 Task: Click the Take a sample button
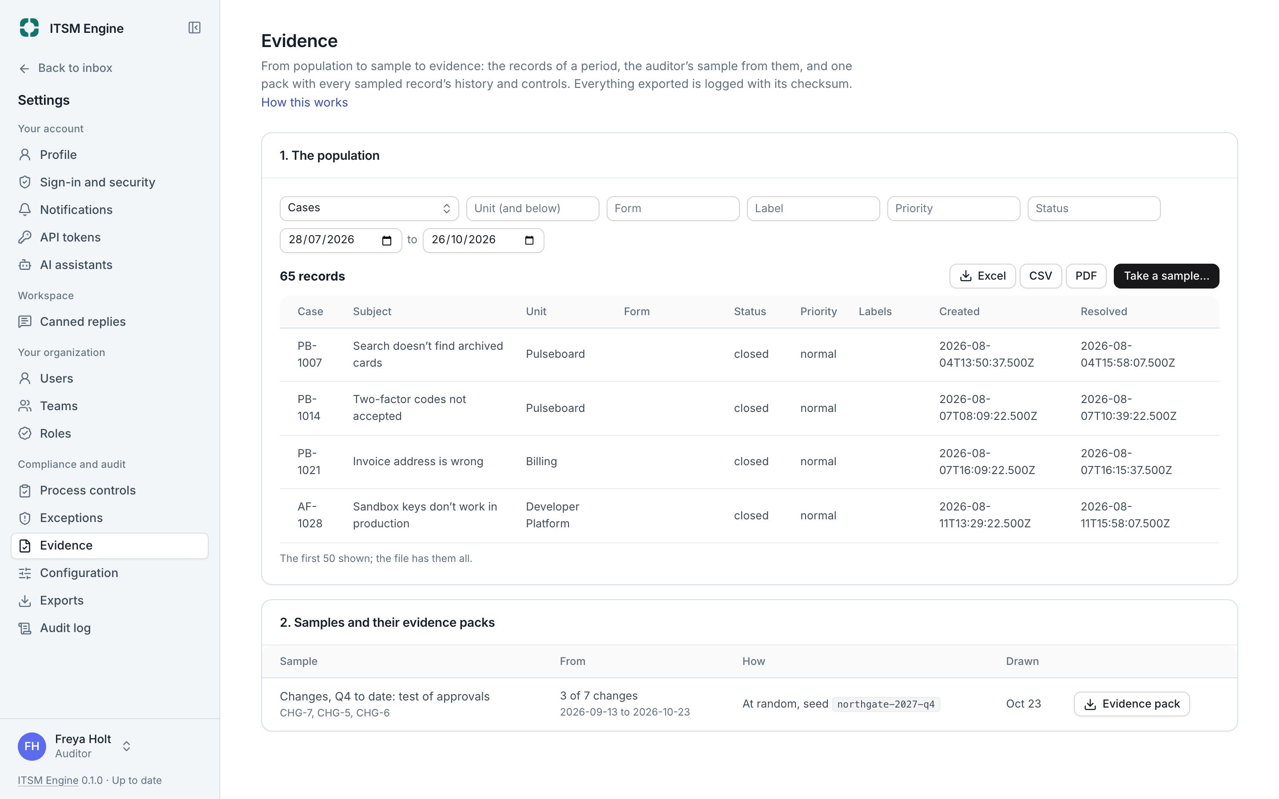(1166, 276)
